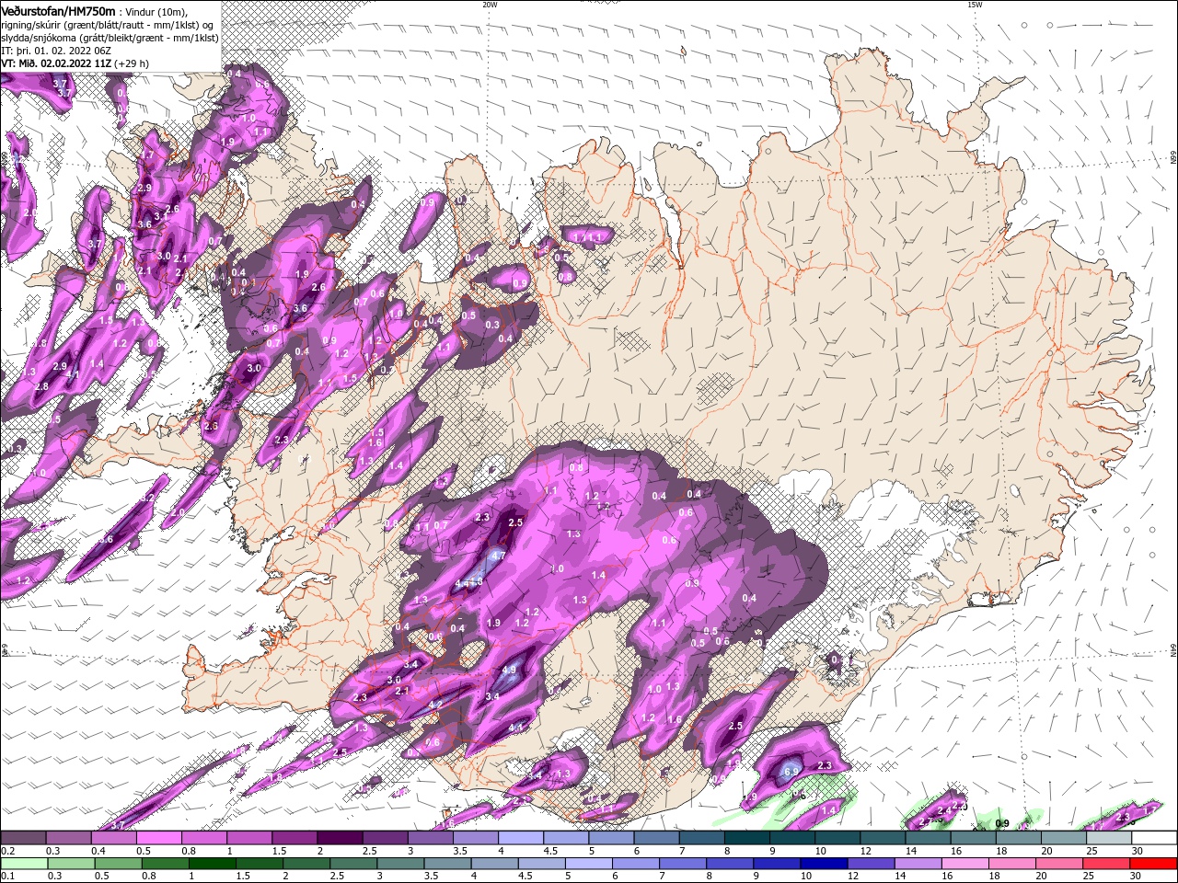Click the dark green swatch between 1 and 1.5 in the rain scale

(x=212, y=863)
